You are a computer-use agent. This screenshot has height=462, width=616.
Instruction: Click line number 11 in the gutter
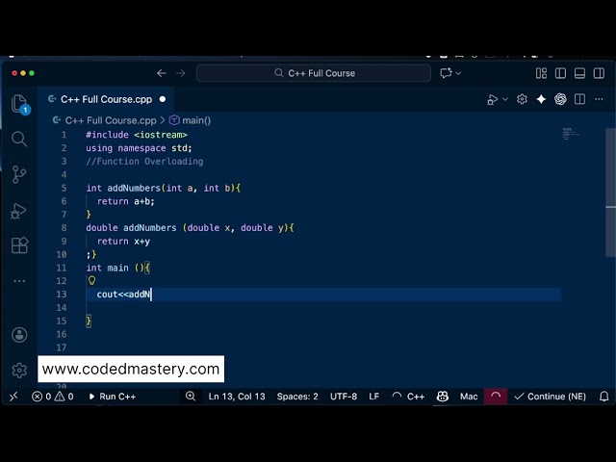tap(62, 268)
